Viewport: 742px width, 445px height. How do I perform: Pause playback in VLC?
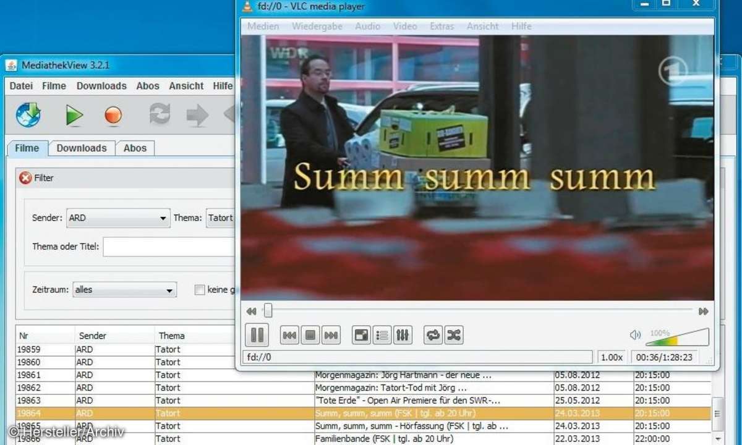tap(257, 335)
